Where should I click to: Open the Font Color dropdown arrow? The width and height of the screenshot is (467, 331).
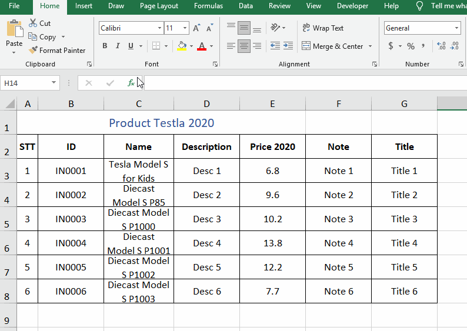click(x=212, y=46)
